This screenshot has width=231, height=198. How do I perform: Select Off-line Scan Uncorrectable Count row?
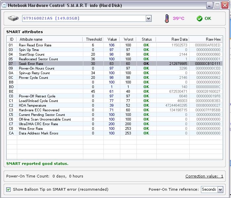[x=115, y=119]
